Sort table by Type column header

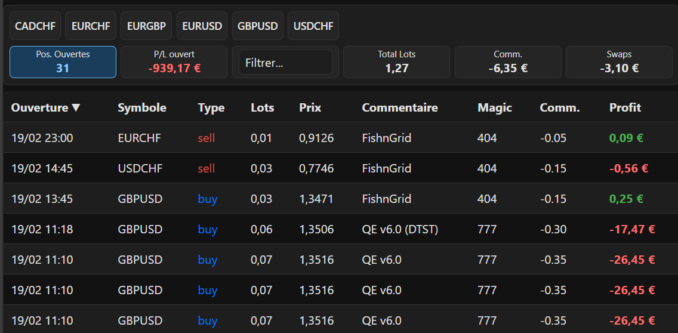(211, 108)
